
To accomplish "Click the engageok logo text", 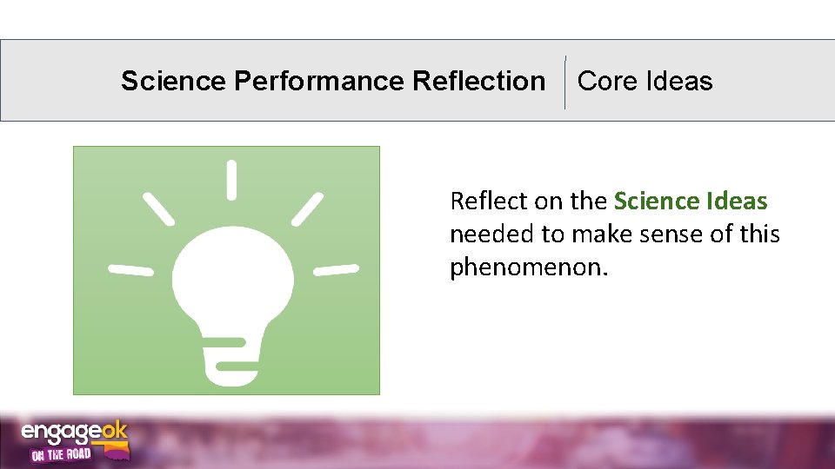I will coord(74,432).
